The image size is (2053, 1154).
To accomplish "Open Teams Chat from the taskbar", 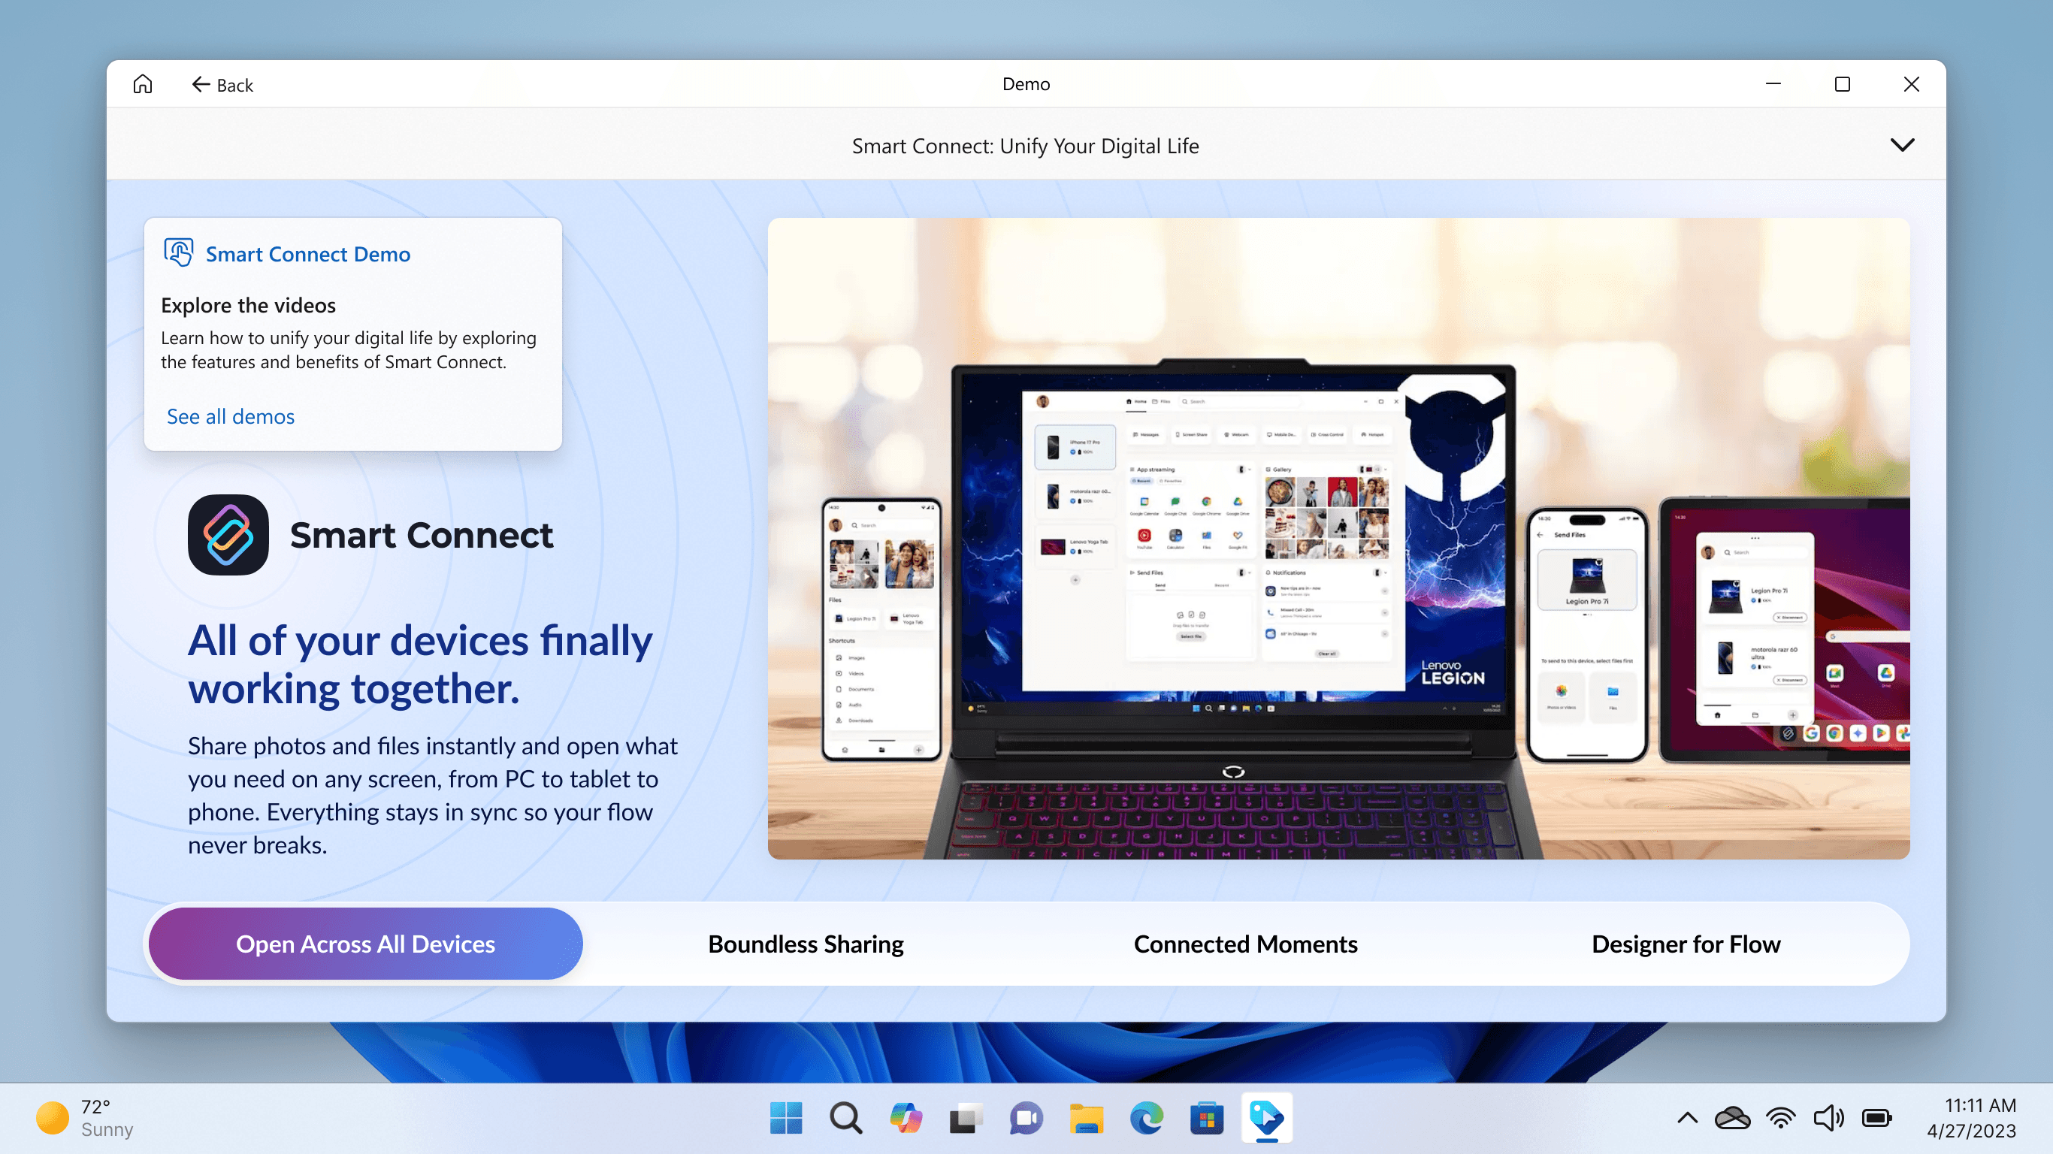I will pyautogui.click(x=1026, y=1118).
